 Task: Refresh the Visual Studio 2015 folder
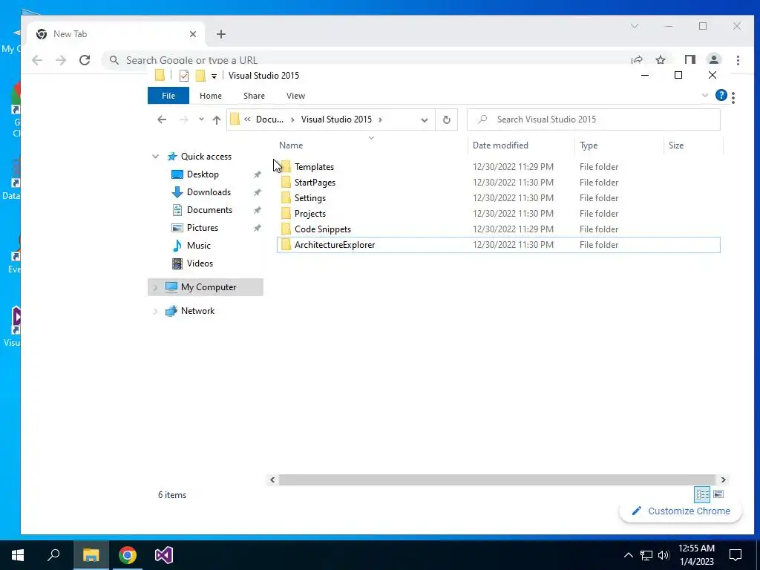(446, 119)
